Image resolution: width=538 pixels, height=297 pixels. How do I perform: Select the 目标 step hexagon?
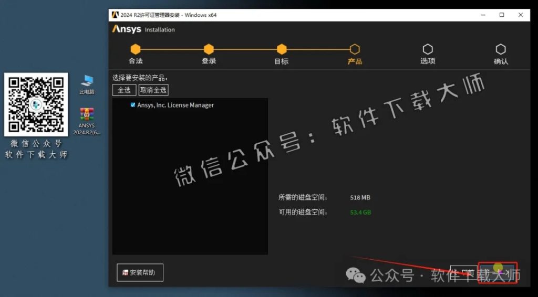pos(282,49)
